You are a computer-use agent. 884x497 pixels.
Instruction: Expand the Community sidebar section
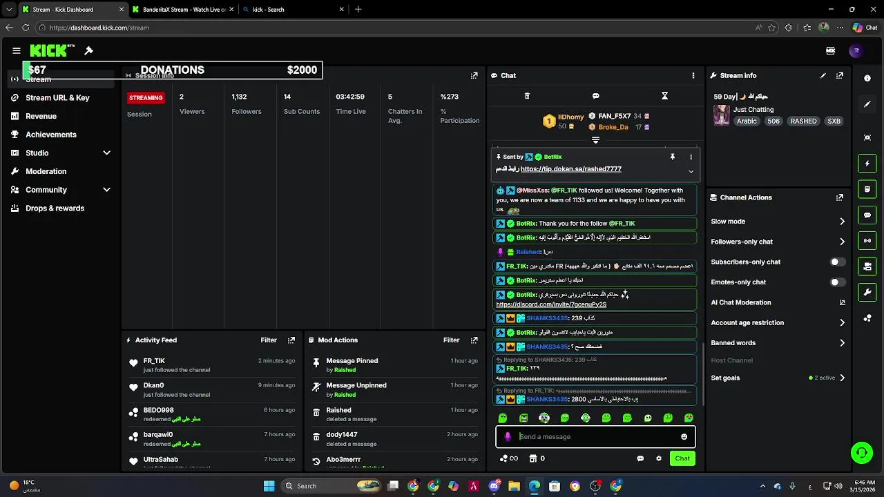106,190
